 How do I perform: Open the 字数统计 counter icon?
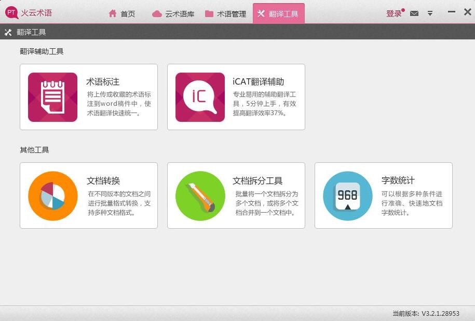(x=347, y=196)
